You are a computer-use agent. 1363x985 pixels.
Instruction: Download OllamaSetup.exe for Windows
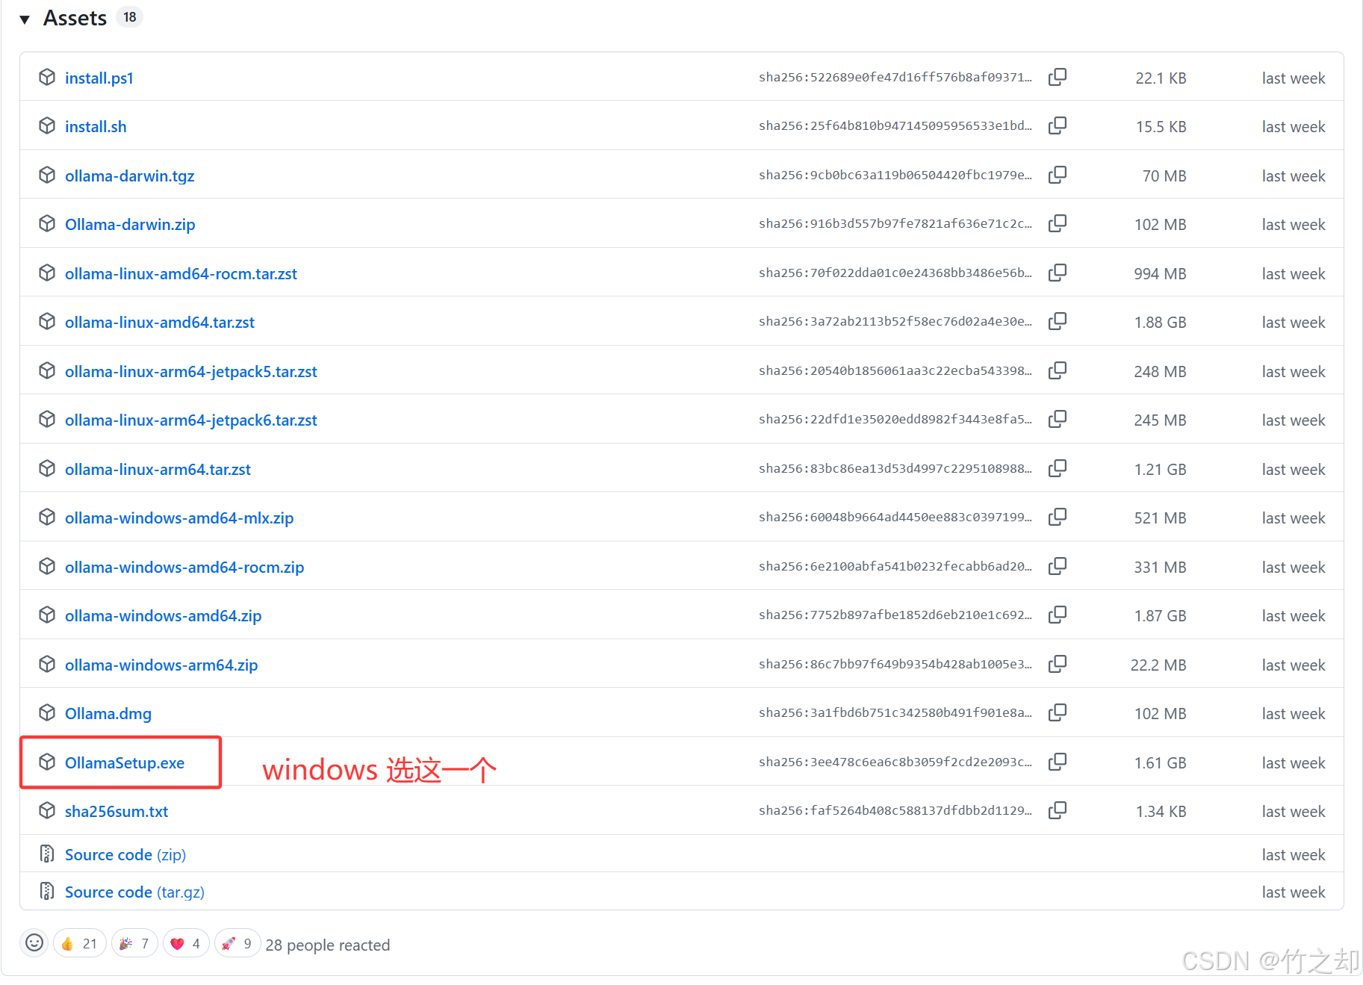tap(125, 762)
